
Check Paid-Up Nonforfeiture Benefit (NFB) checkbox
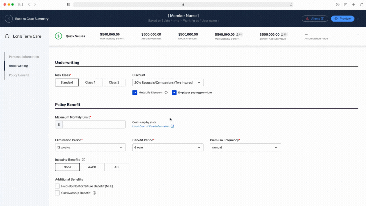point(57,186)
